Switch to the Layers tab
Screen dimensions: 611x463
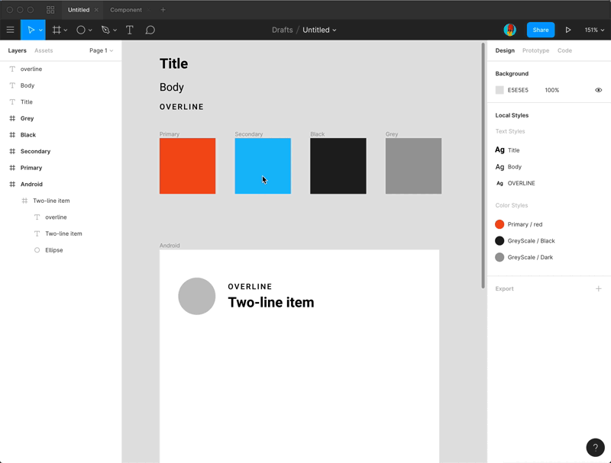coord(17,50)
